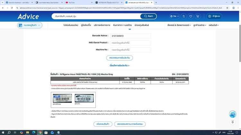Open the shopping cart icon
The image size is (241, 135).
pos(198,16)
